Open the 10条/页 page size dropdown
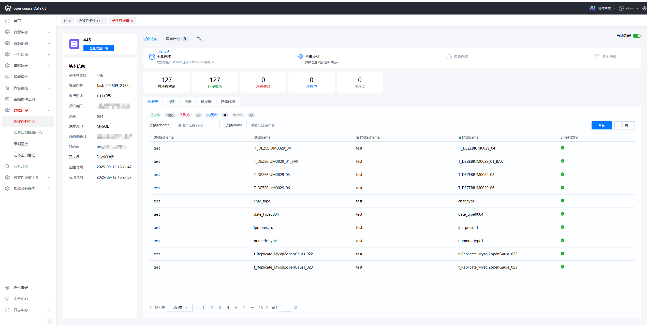Image resolution: width=647 pixels, height=325 pixels. (x=180, y=308)
